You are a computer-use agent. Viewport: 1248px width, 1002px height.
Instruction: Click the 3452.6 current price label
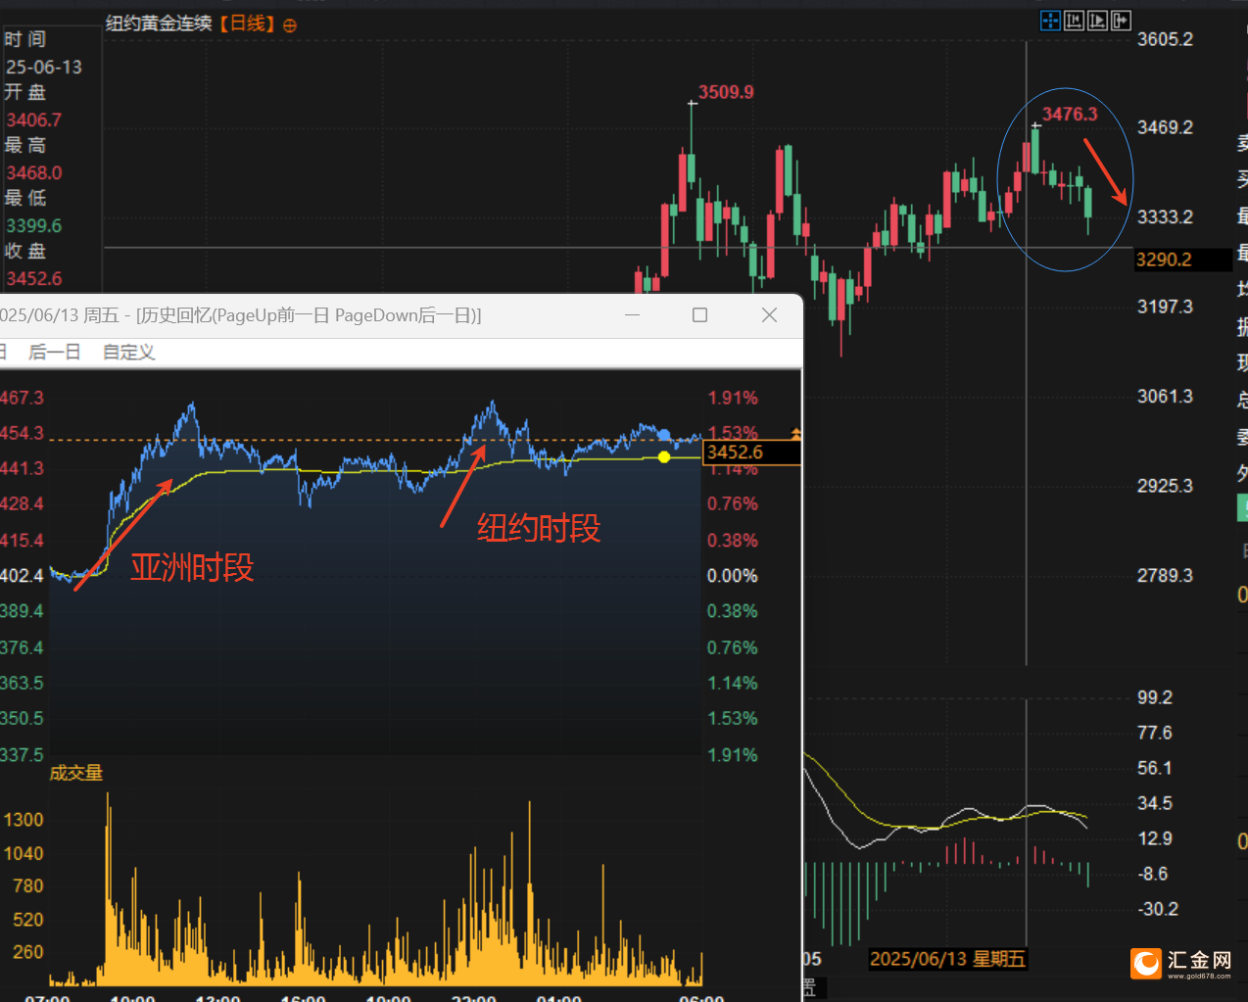735,452
